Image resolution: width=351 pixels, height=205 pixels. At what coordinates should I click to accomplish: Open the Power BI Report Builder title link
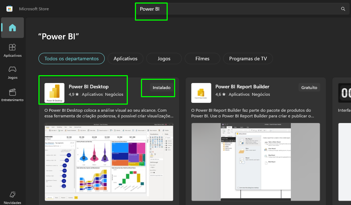(x=242, y=87)
